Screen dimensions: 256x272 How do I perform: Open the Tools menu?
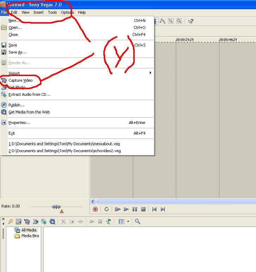(x=52, y=12)
